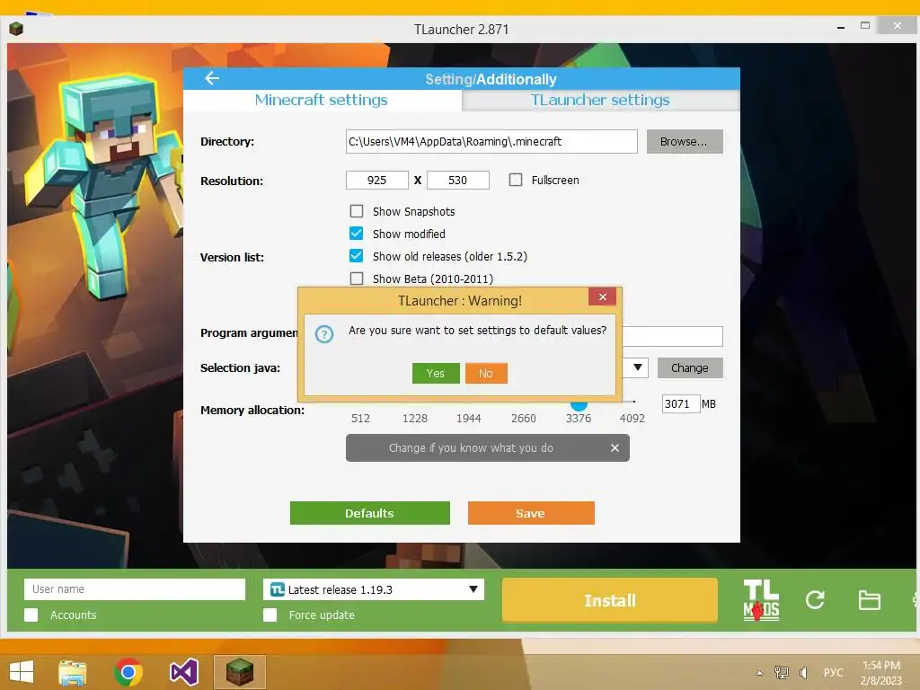Click the User name input field

[135, 589]
